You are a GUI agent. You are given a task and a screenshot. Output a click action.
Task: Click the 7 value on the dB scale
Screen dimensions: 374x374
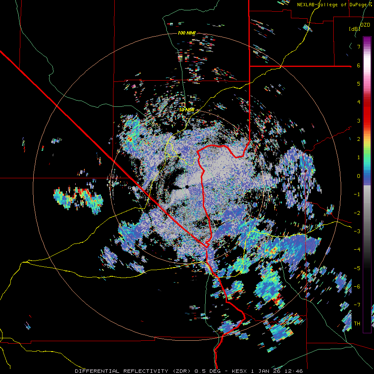point(359,47)
